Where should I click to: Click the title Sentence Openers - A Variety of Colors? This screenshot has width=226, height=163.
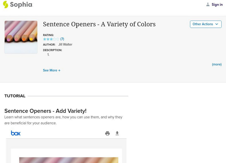(99, 24)
